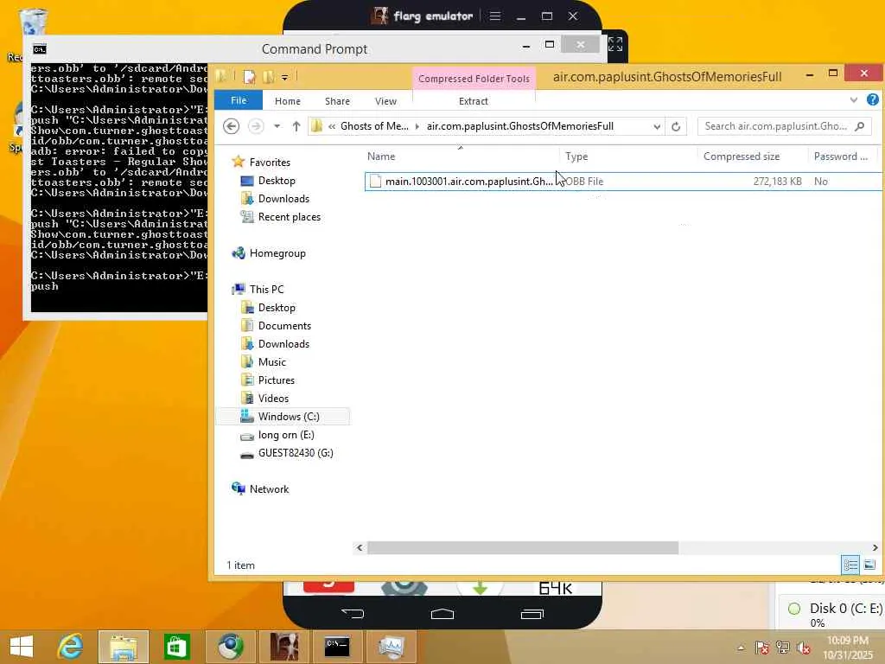Open the Windows Start button
The image size is (885, 664).
22,647
